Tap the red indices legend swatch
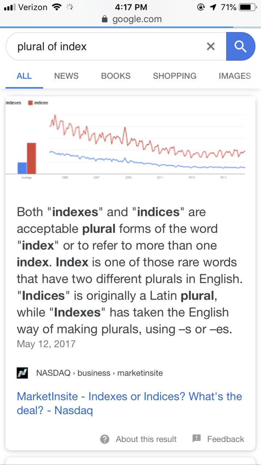Screen dimensions: 261x465 click(x=30, y=103)
